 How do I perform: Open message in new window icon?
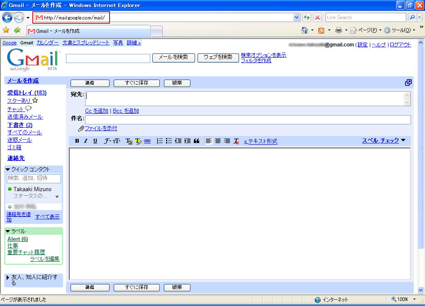point(408,83)
